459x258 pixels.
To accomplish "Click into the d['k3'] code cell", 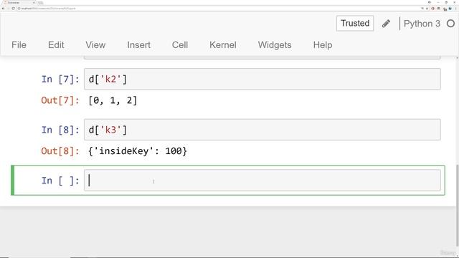I will point(262,130).
